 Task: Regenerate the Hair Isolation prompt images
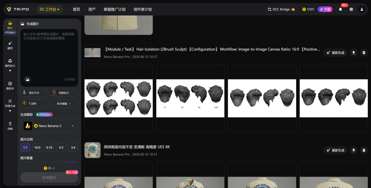click(335, 53)
